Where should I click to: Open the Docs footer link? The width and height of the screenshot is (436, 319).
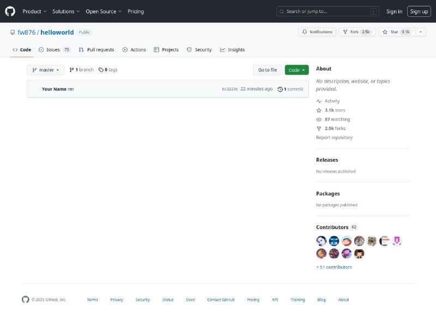pyautogui.click(x=190, y=300)
